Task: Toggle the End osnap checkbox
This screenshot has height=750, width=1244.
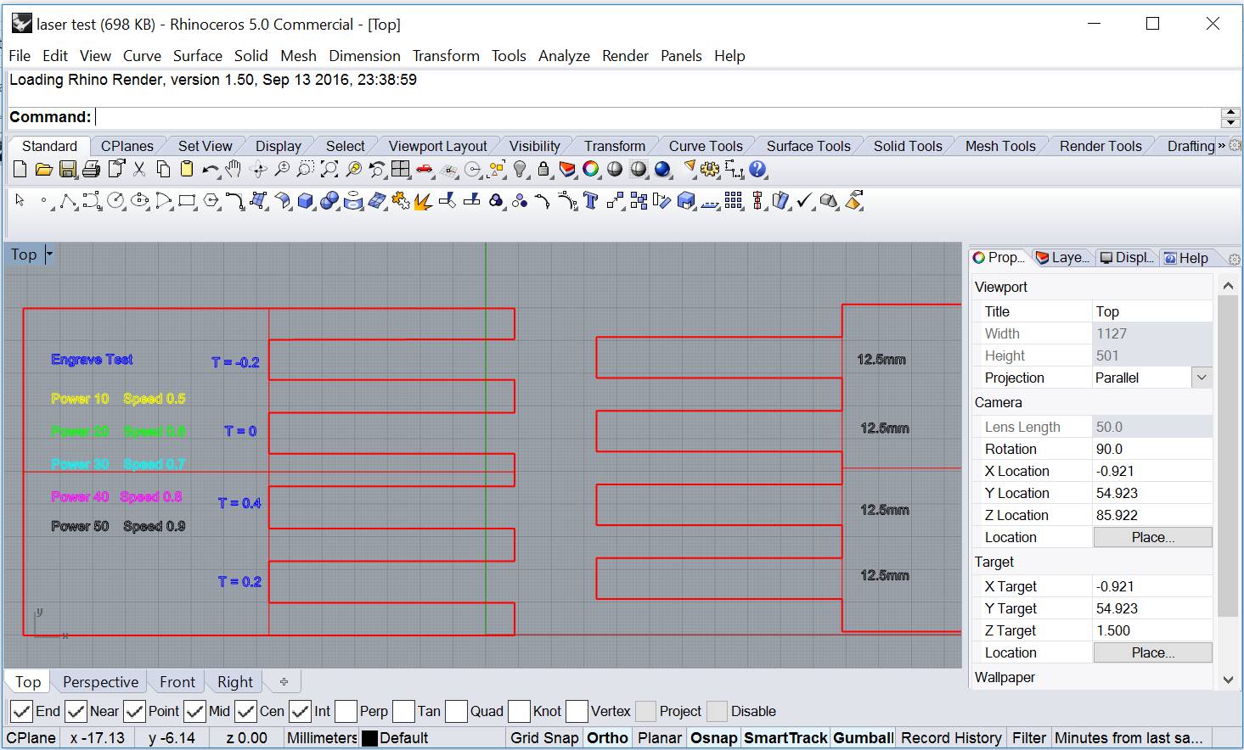Action: pos(22,711)
